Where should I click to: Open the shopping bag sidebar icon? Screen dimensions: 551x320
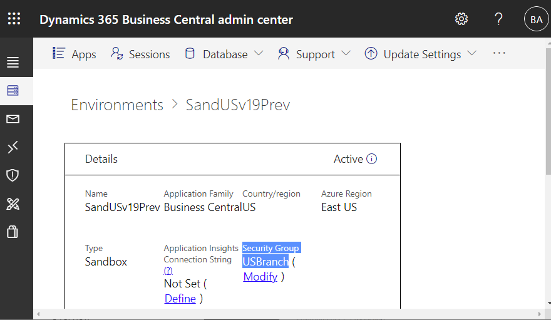[x=13, y=232]
